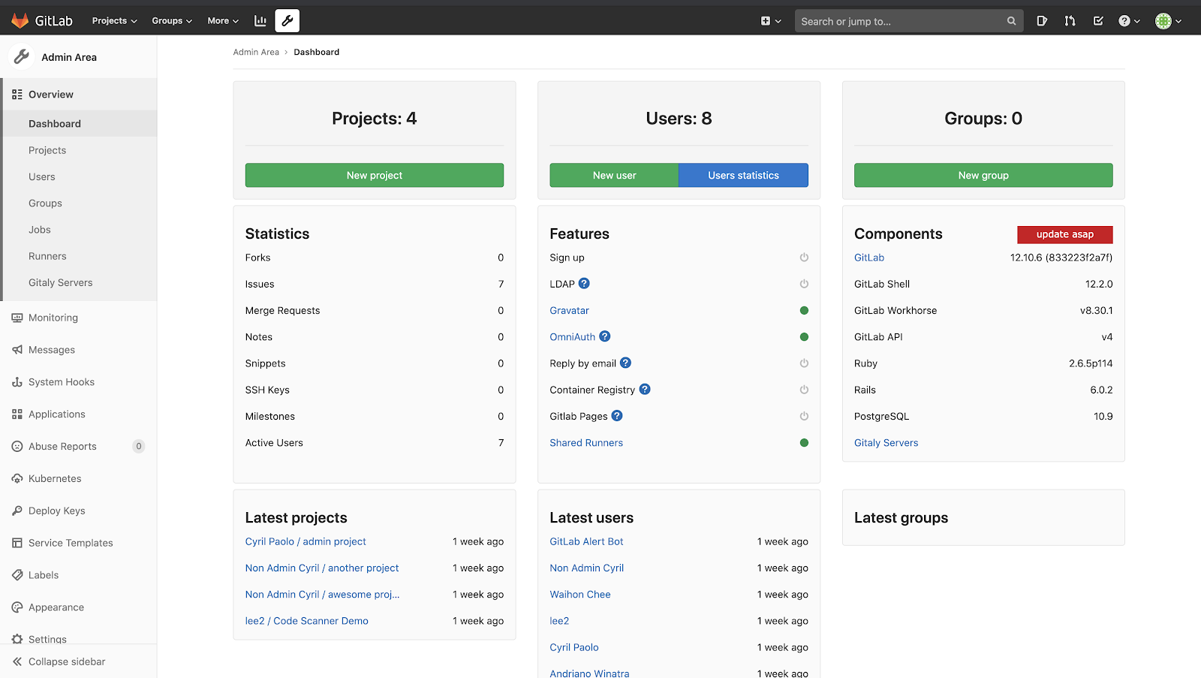Click the search magnifier icon
The width and height of the screenshot is (1201, 678).
point(1011,21)
